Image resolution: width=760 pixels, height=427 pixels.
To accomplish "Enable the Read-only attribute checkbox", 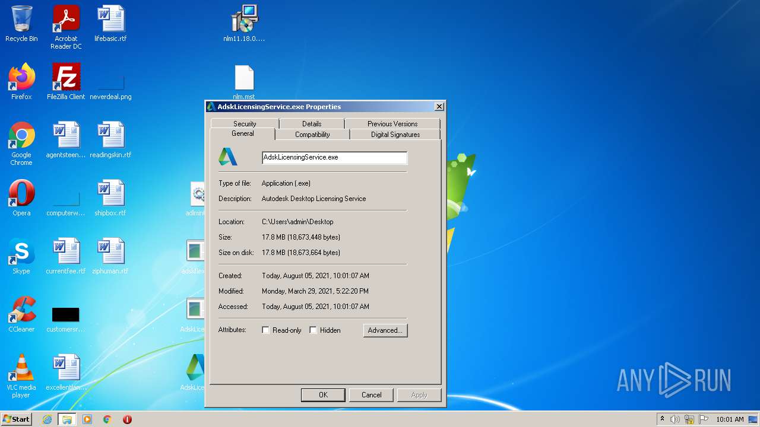I will (266, 330).
